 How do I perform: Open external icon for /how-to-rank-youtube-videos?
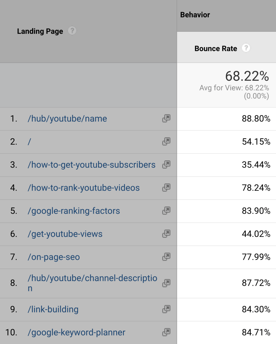[166, 188]
